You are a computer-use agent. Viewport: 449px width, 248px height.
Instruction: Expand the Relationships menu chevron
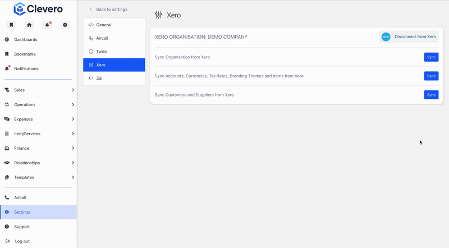tap(73, 163)
